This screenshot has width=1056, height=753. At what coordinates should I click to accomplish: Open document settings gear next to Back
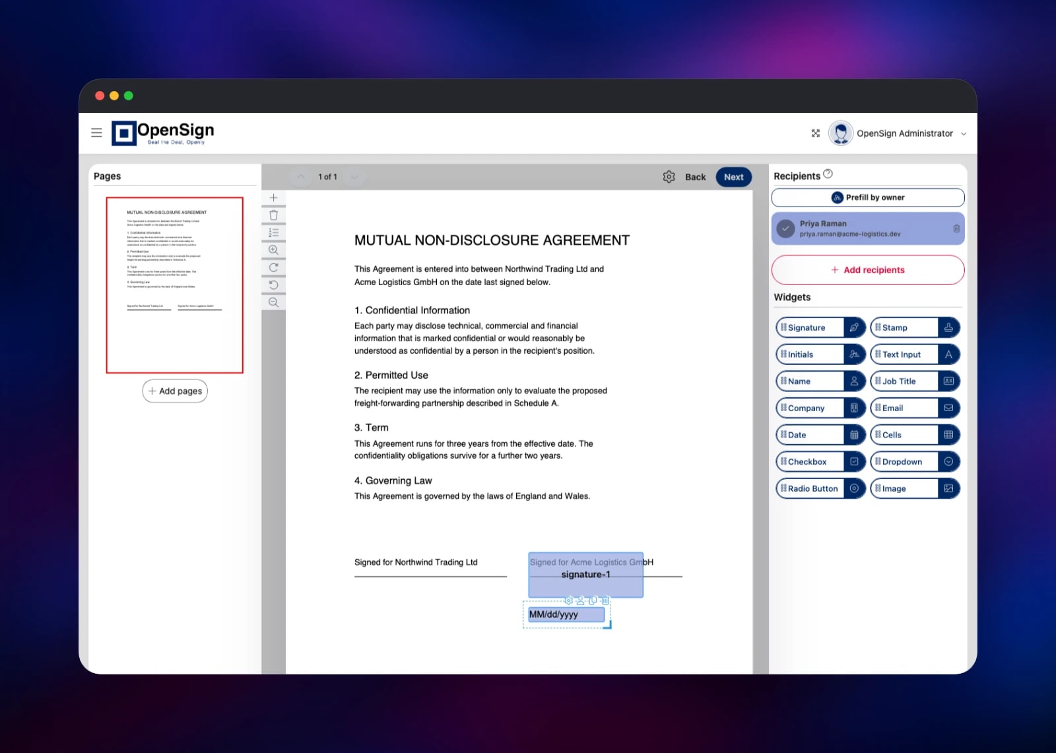pyautogui.click(x=669, y=177)
